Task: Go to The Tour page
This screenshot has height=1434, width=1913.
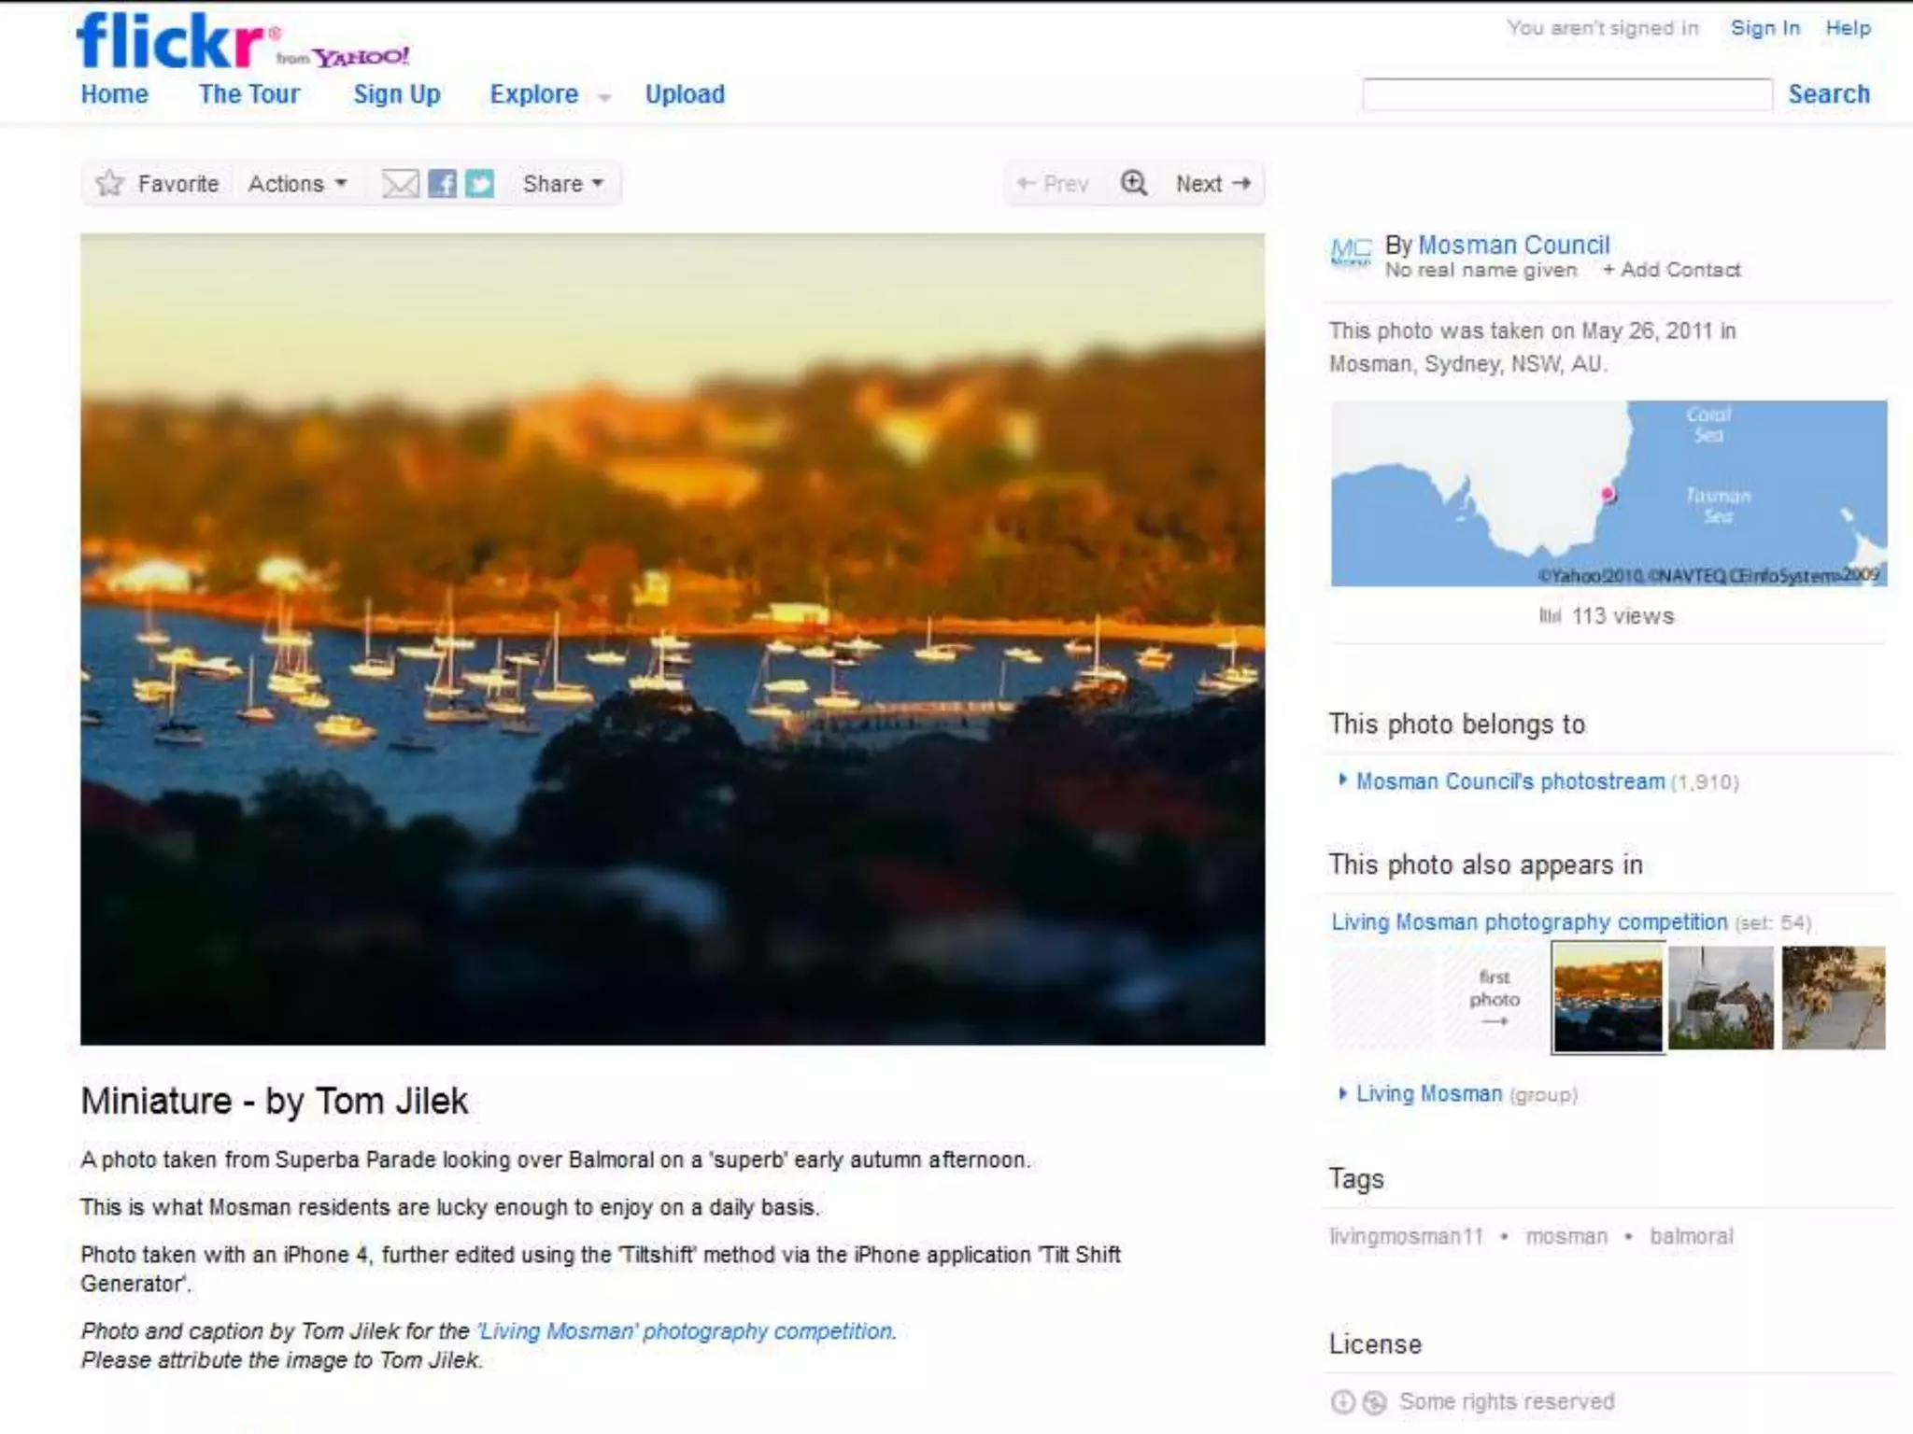Action: [x=248, y=94]
